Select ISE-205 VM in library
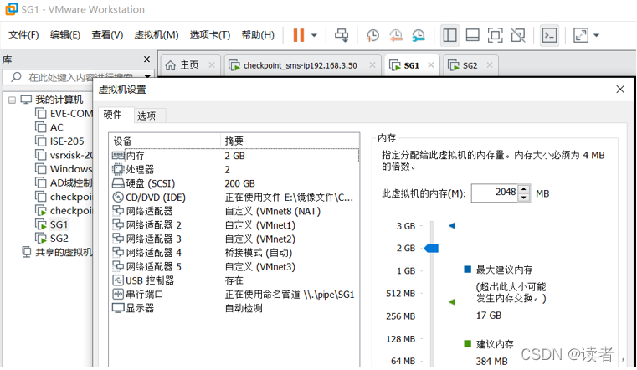 click(x=60, y=141)
